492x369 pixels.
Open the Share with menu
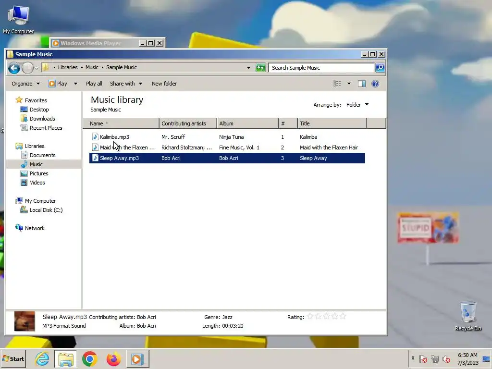[x=126, y=84]
